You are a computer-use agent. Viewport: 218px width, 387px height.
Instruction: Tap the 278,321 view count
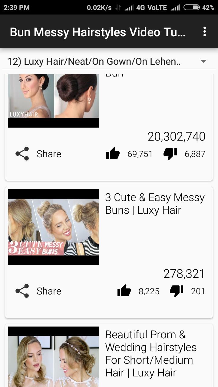click(184, 274)
